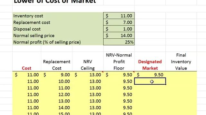Select the Normal selling price label cell

58,35
